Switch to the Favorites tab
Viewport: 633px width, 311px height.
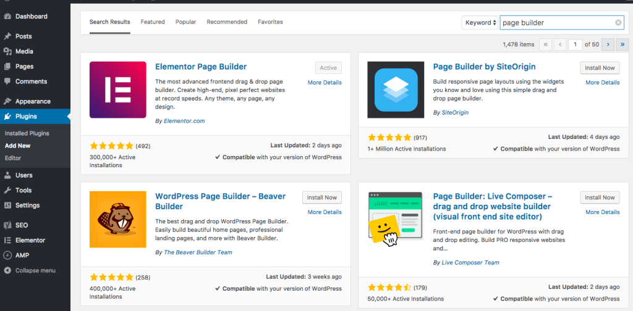271,22
